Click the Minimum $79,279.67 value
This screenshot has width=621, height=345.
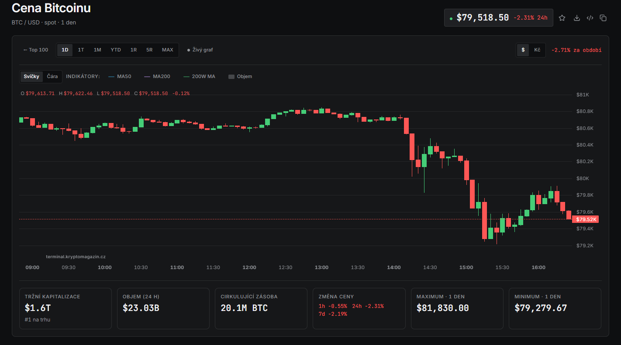(541, 308)
